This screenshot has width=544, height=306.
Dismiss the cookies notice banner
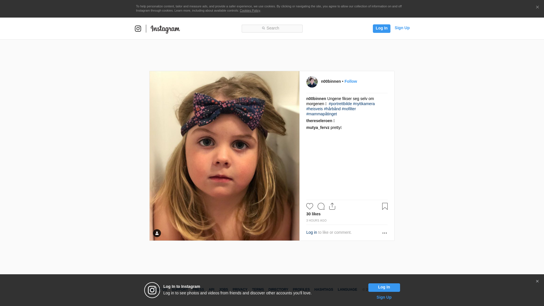(537, 7)
